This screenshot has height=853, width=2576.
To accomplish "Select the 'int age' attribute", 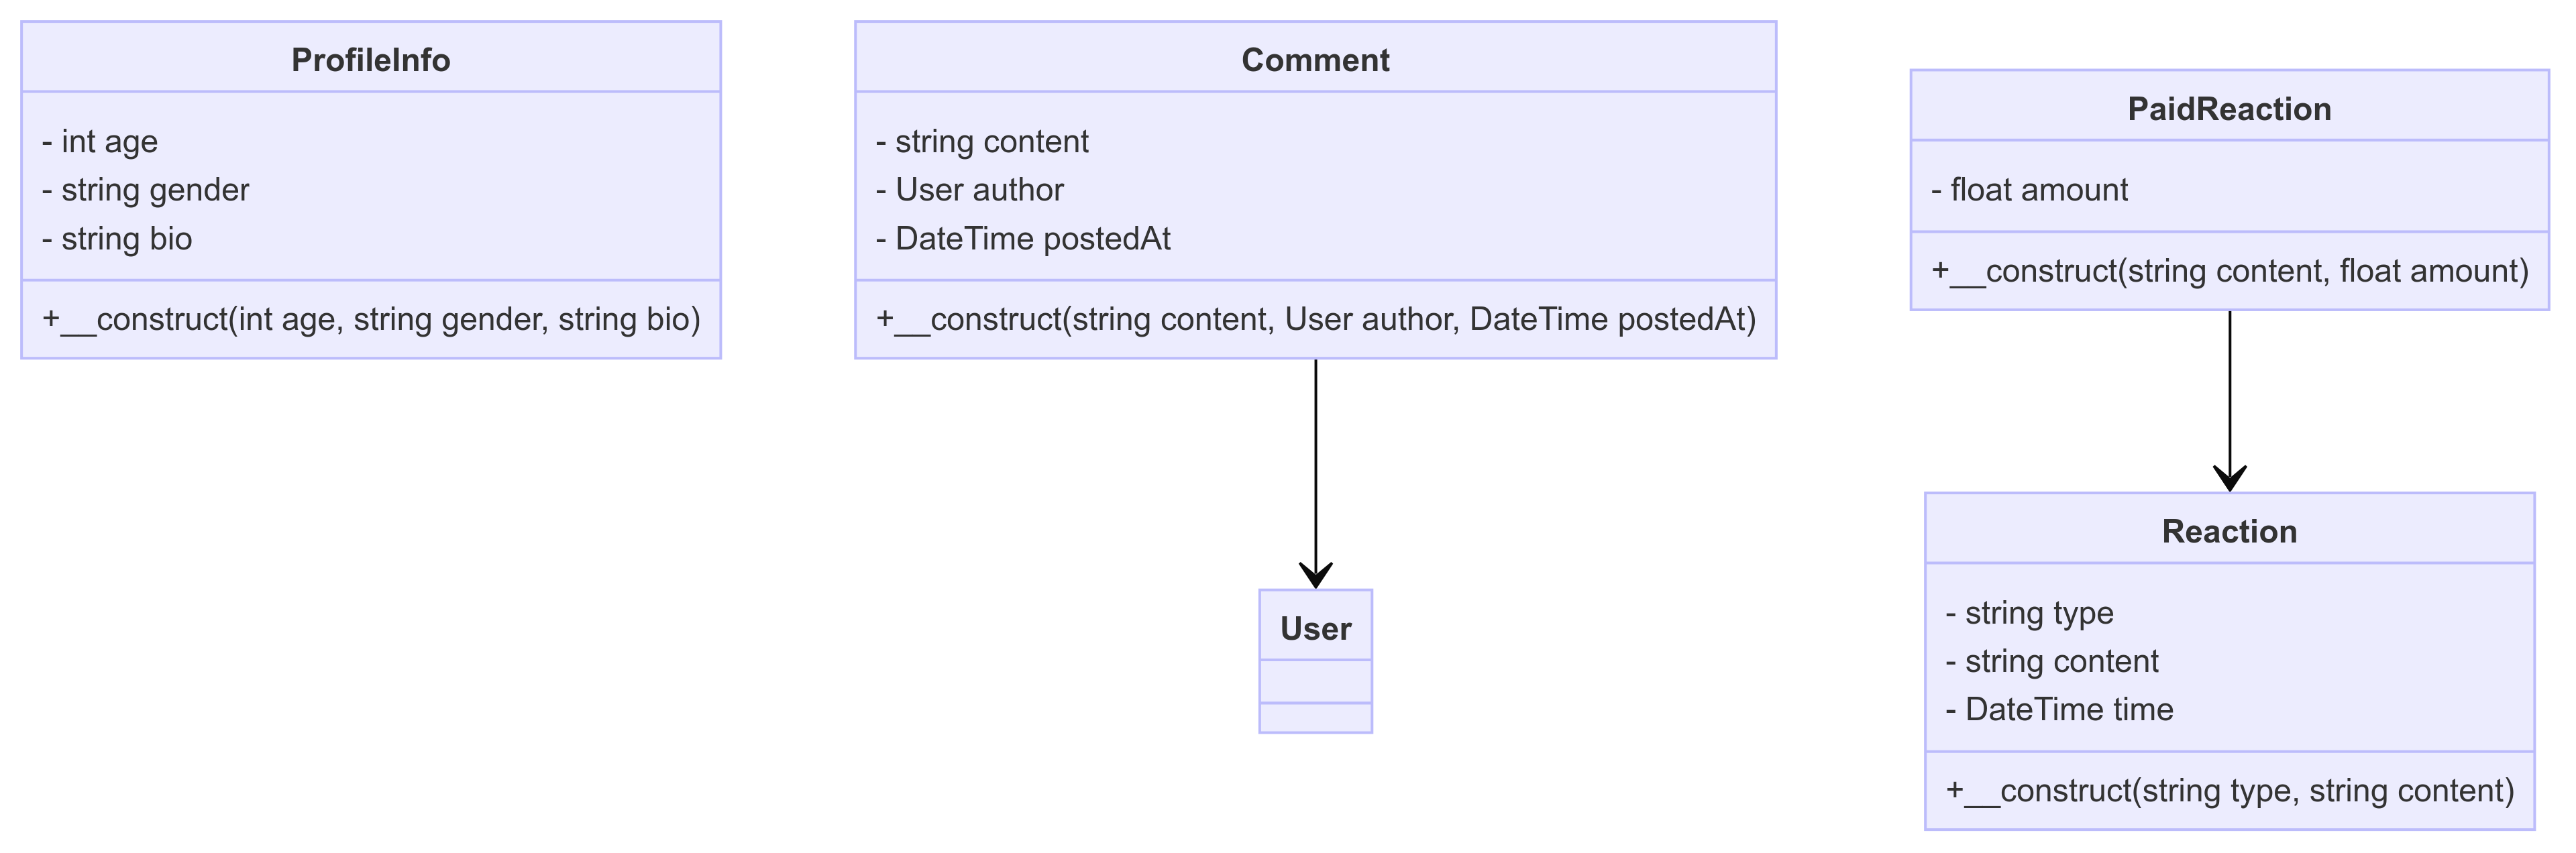I will (100, 142).
